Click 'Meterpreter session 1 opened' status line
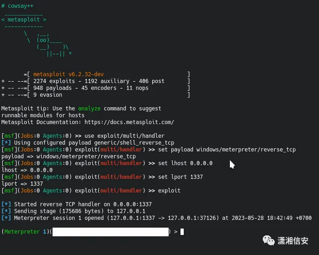The width and height of the screenshot is (319, 255). pos(59,218)
